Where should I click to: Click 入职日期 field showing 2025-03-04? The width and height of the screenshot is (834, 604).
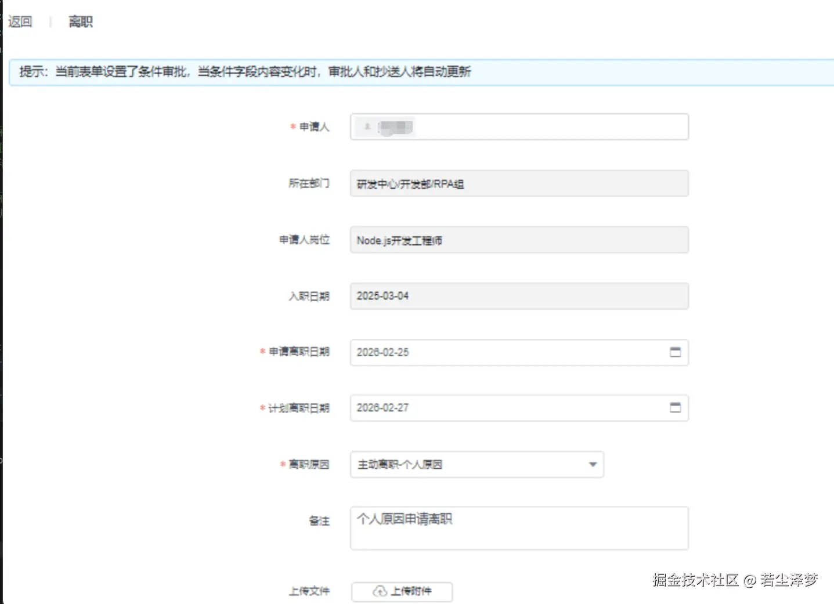tap(518, 296)
